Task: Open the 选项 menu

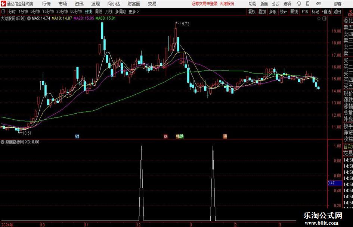Action: (287, 4)
